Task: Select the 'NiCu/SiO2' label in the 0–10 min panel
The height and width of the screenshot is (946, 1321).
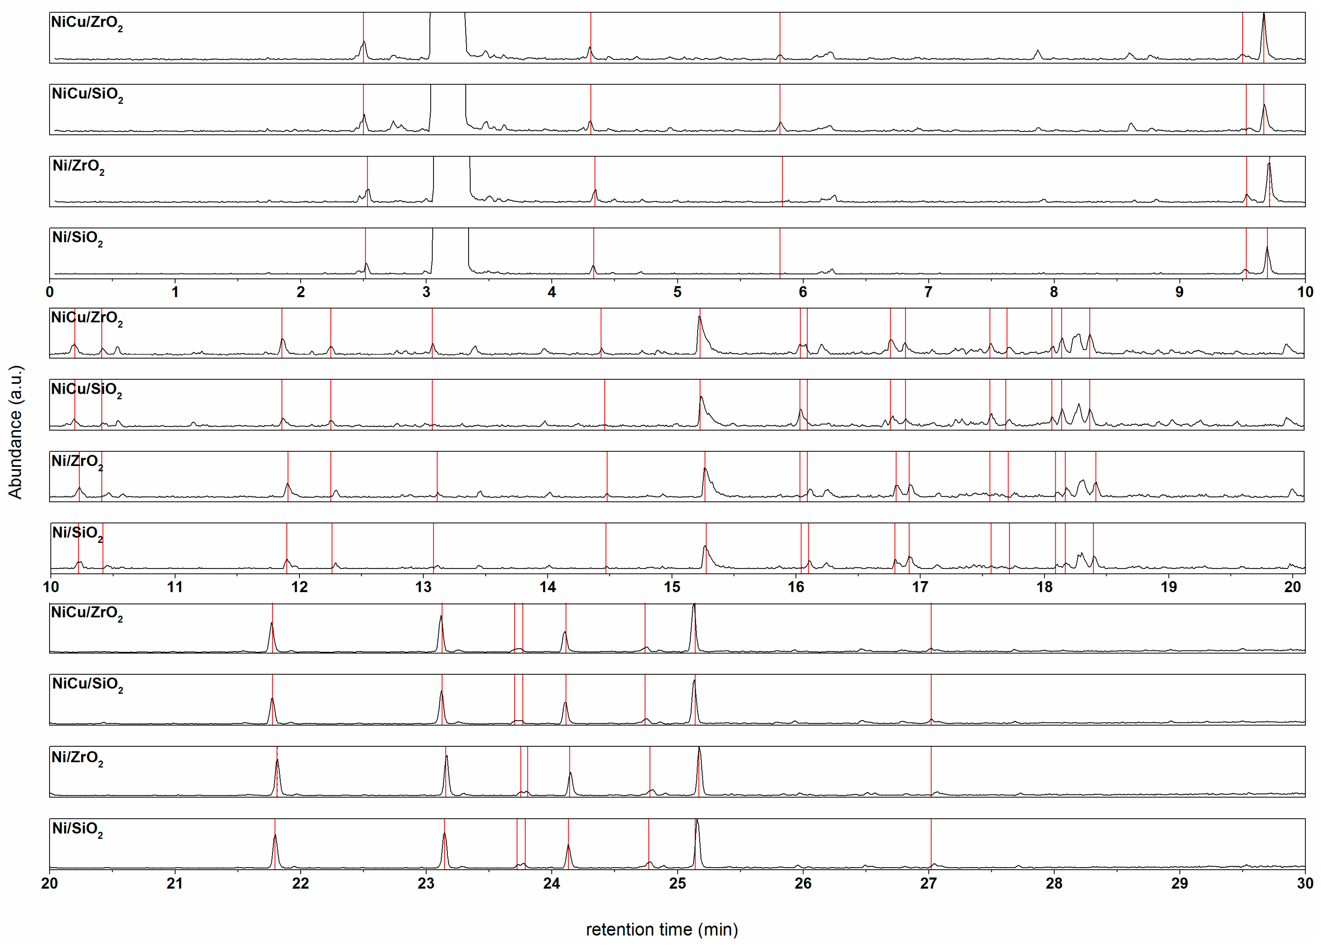Action: tap(87, 95)
